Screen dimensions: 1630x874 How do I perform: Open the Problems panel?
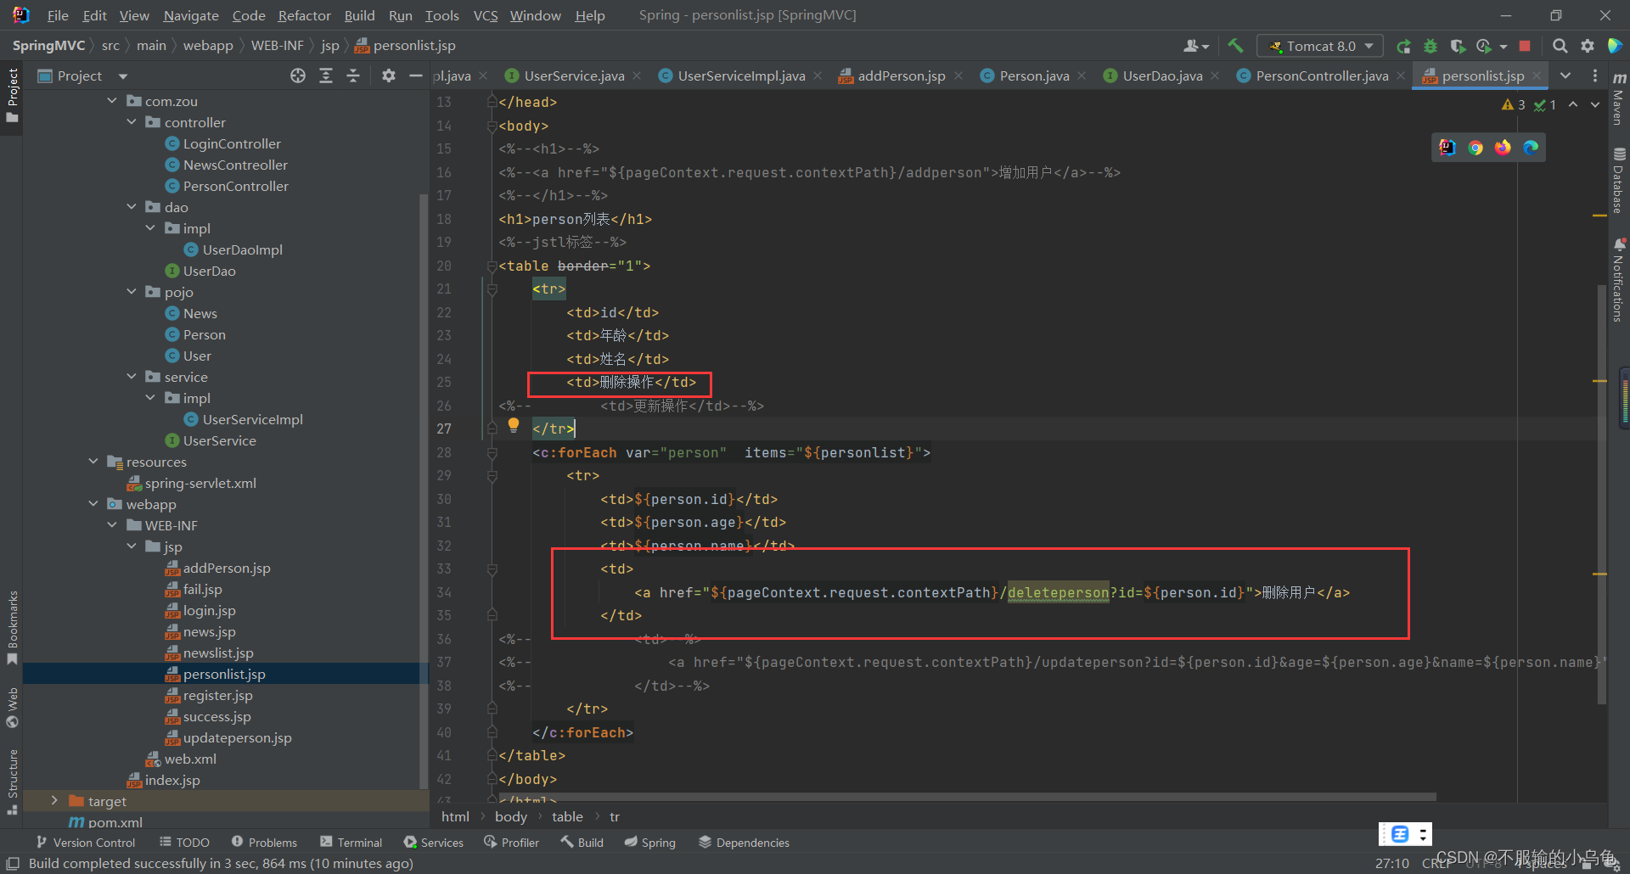point(273,842)
